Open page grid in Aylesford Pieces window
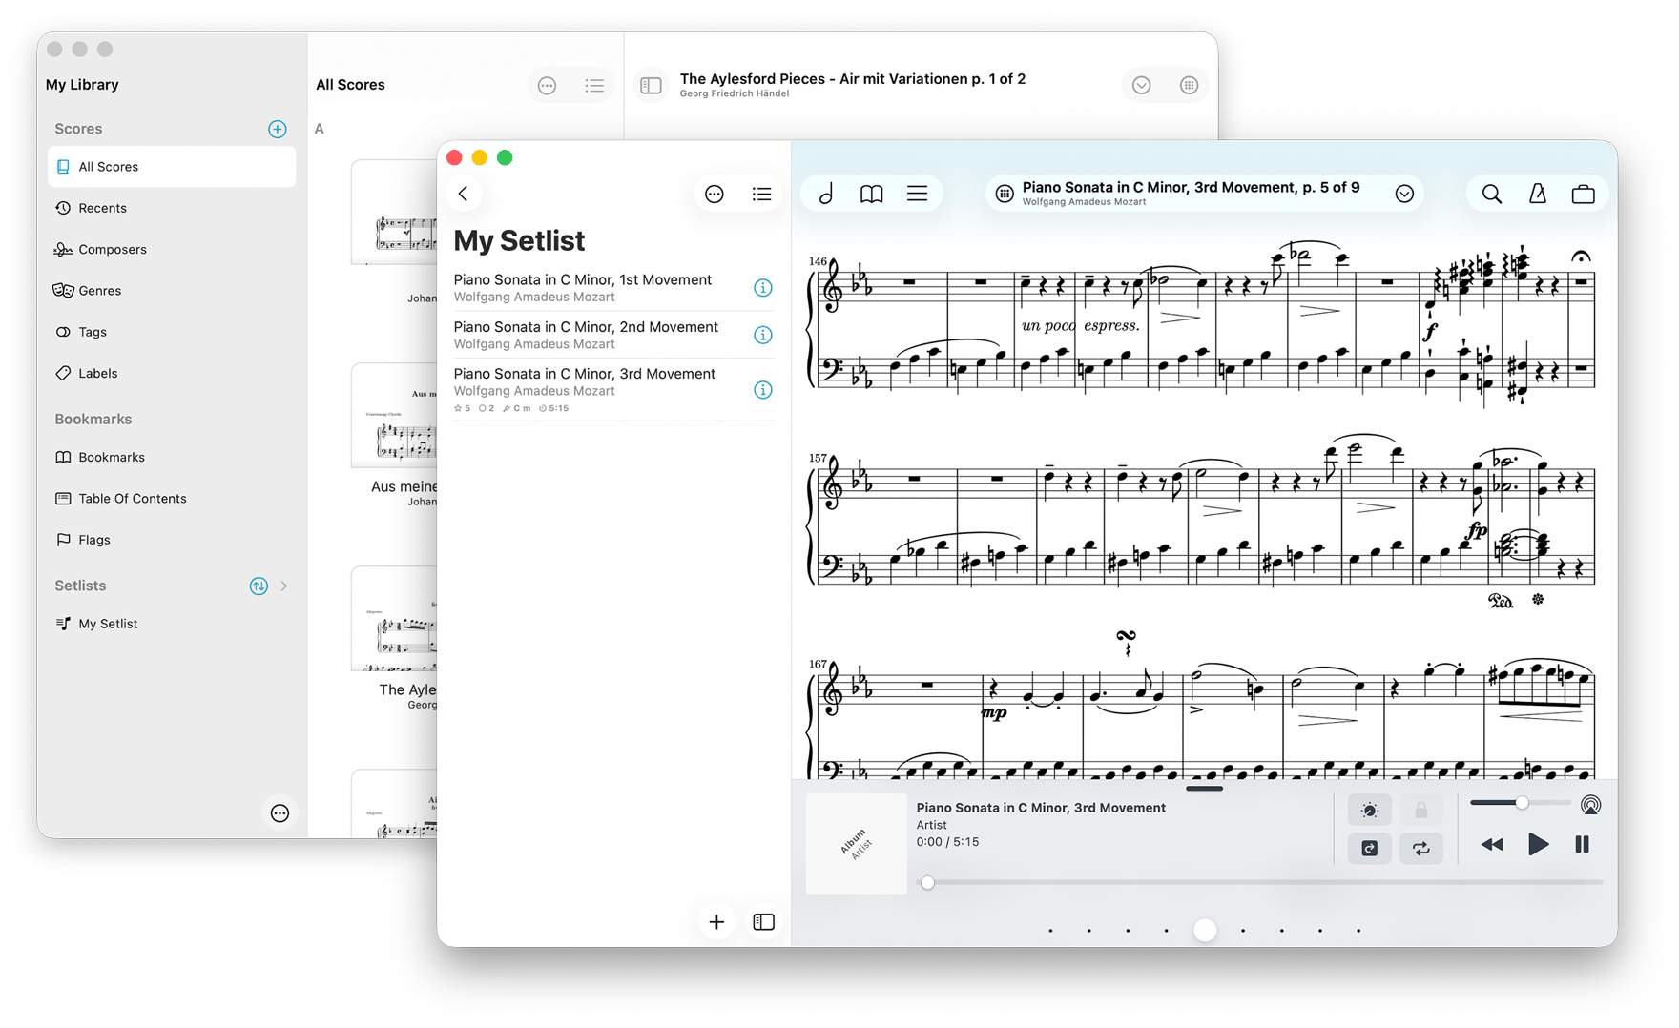 [x=1189, y=86]
